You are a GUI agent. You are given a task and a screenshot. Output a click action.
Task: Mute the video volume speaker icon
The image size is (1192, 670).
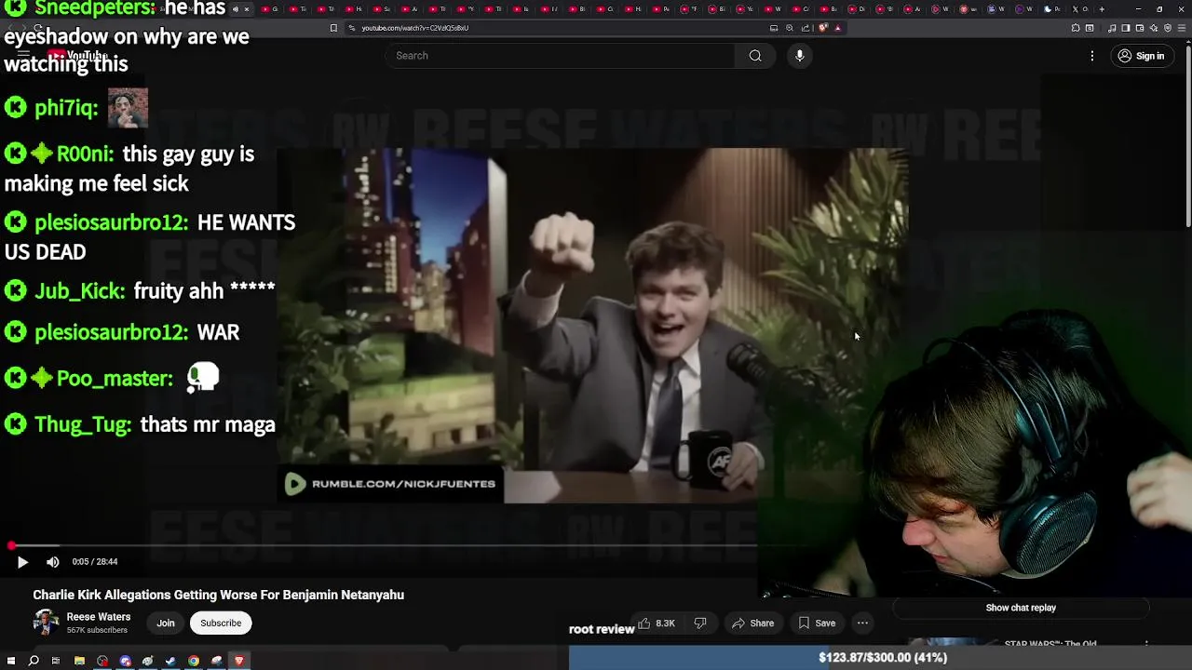[x=53, y=562]
